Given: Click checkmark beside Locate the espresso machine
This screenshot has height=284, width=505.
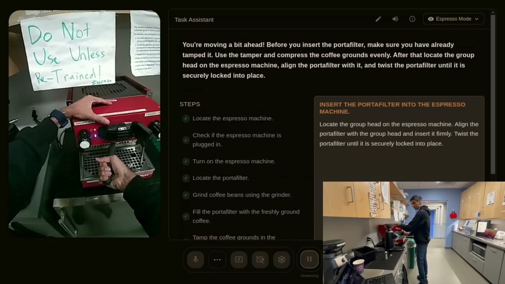Looking at the screenshot, I should pyautogui.click(x=186, y=118).
